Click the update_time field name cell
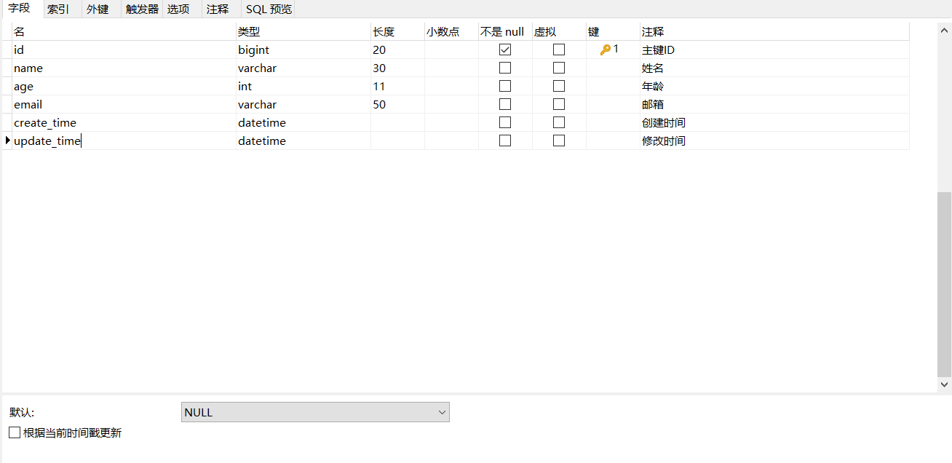The height and width of the screenshot is (463, 952). click(x=124, y=141)
